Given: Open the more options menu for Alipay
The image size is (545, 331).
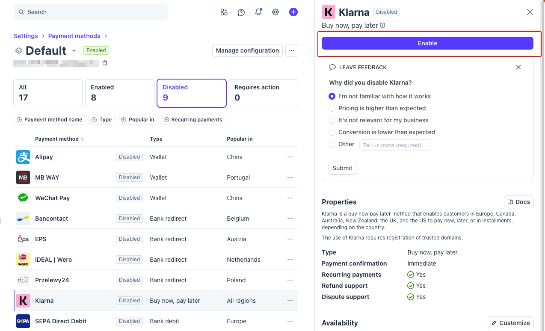Looking at the screenshot, I should (x=290, y=157).
